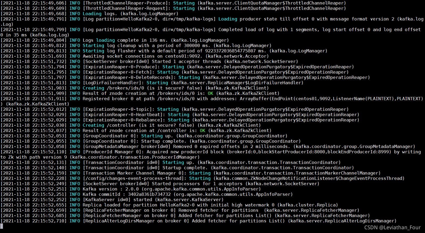Click the [ThrottledChannelReaper-Request] thread name

click(x=125, y=9)
